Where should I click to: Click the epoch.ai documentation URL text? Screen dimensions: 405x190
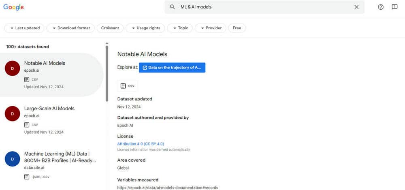(168, 188)
